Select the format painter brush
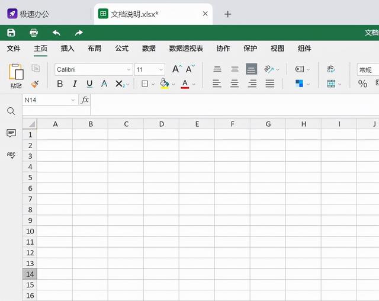Screen dimensions: 379x301 click(35, 84)
